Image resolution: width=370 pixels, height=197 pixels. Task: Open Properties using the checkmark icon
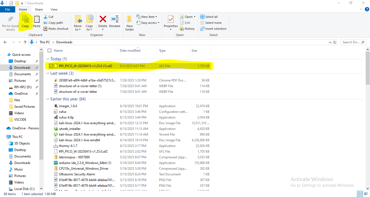tap(171, 19)
